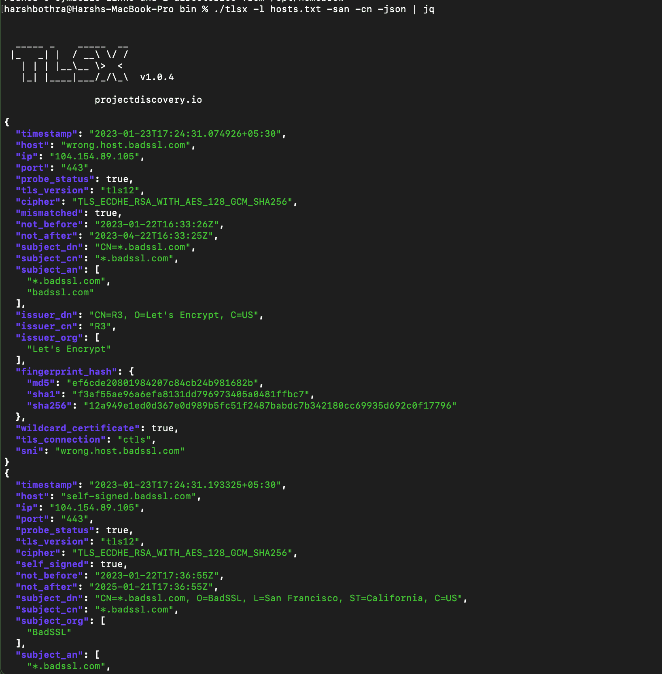This screenshot has width=662, height=674.
Task: Click the "wildcard_certificate" key name
Action: (77, 428)
